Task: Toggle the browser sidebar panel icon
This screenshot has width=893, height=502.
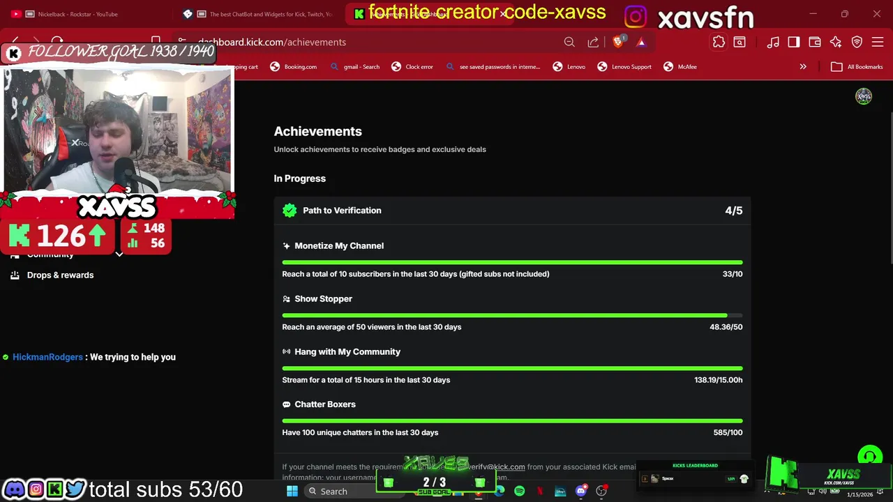Action: [794, 43]
